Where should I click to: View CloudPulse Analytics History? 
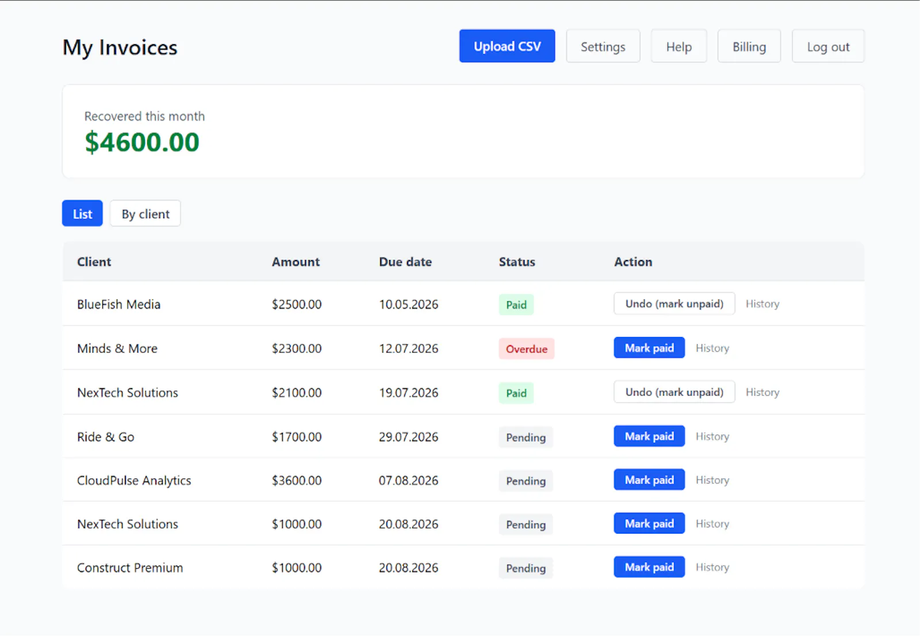click(712, 480)
